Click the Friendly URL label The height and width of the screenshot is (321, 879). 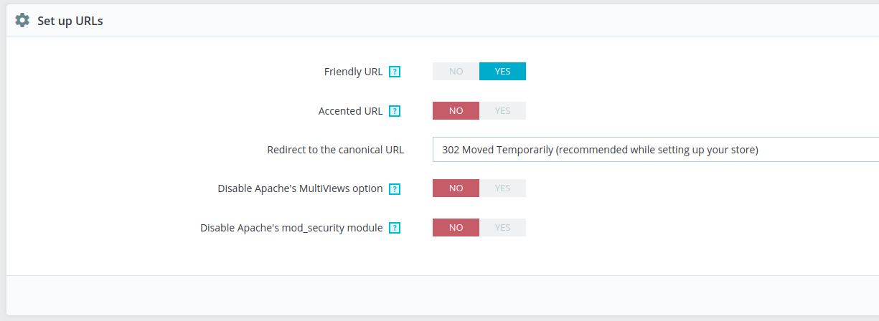pos(353,72)
